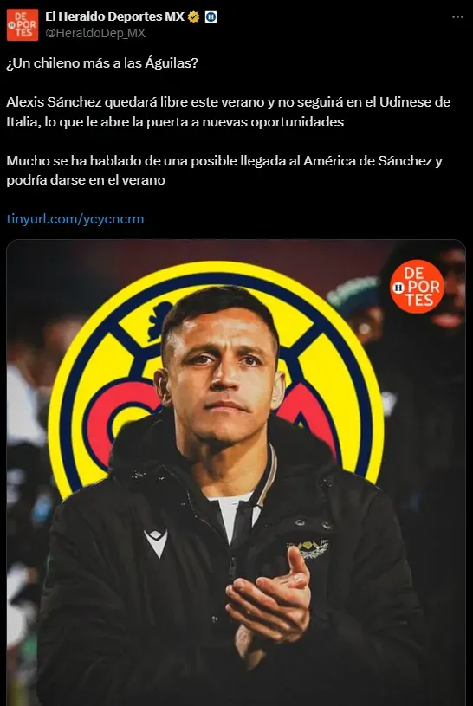
Task: Open the three-dot more options menu
Action: point(457,17)
